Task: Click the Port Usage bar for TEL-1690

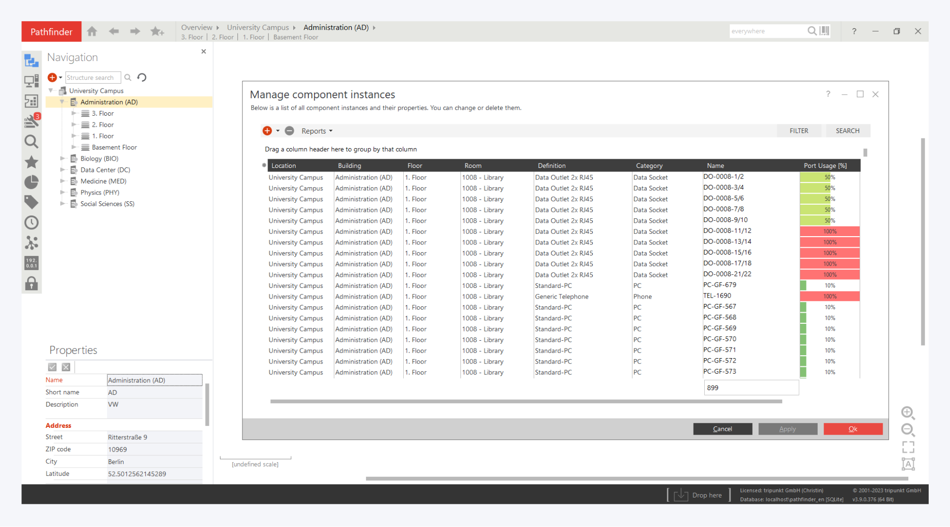Action: click(829, 296)
